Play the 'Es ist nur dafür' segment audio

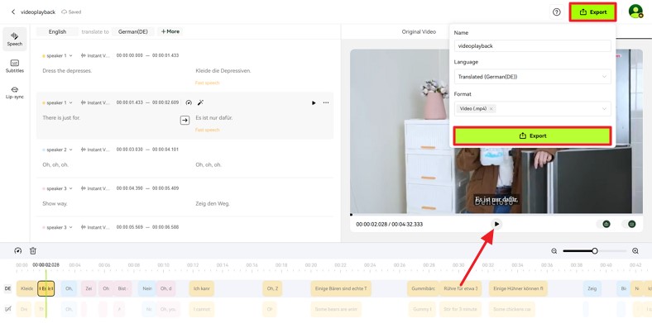[x=314, y=102]
